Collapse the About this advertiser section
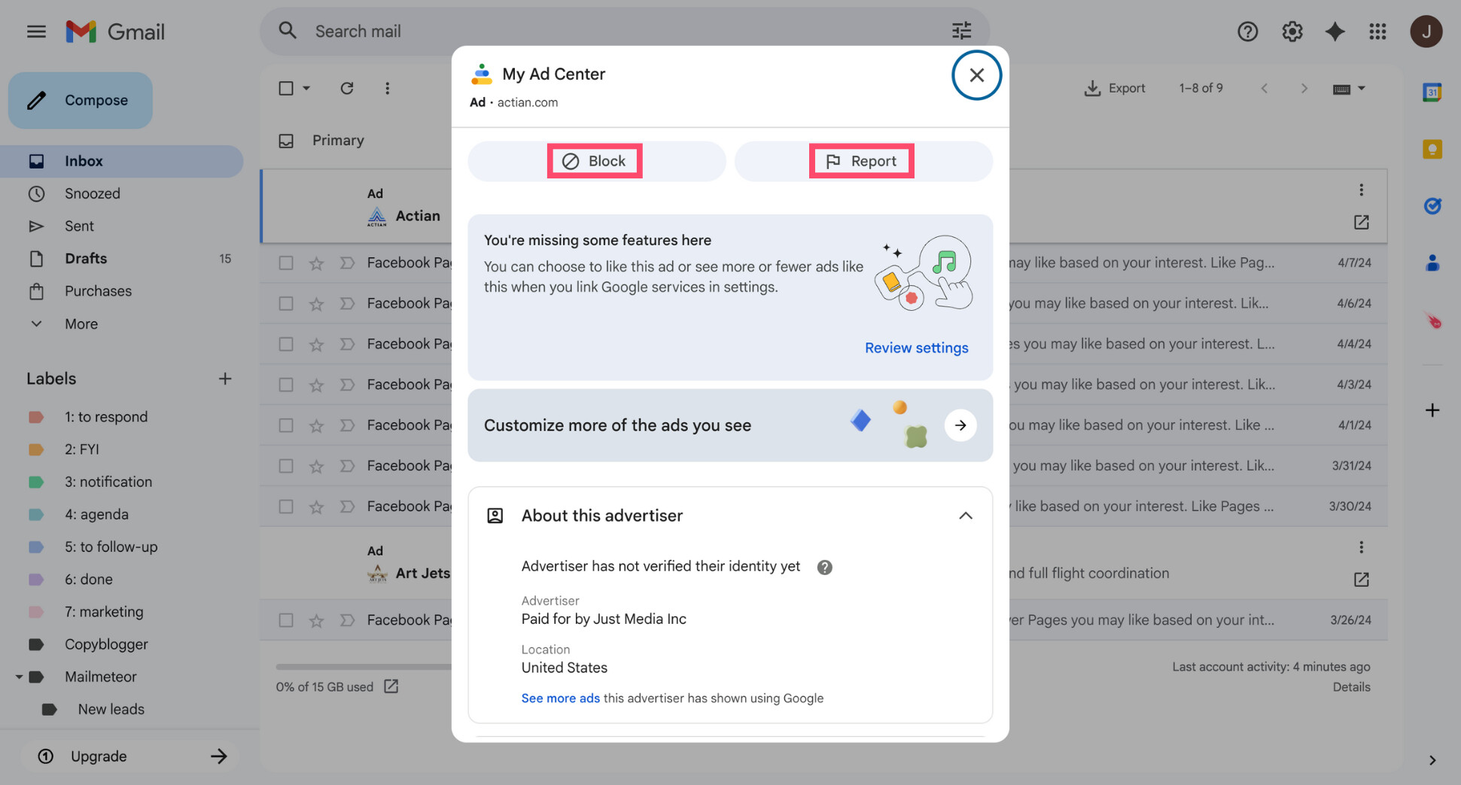 coord(966,516)
